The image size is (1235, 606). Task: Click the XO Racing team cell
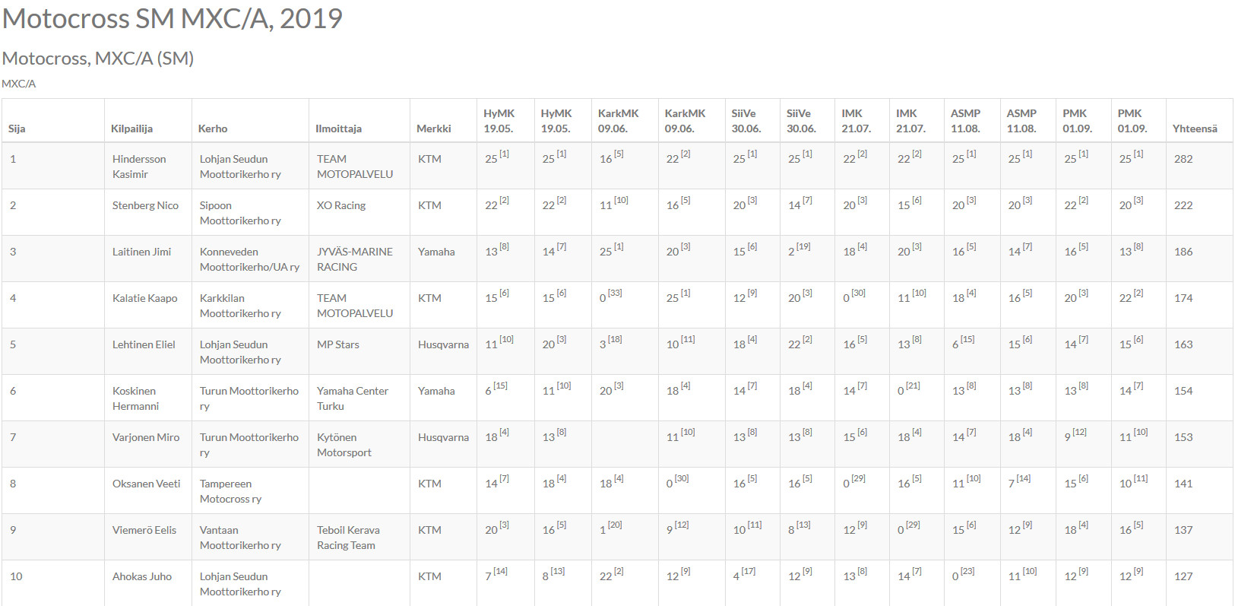click(341, 205)
